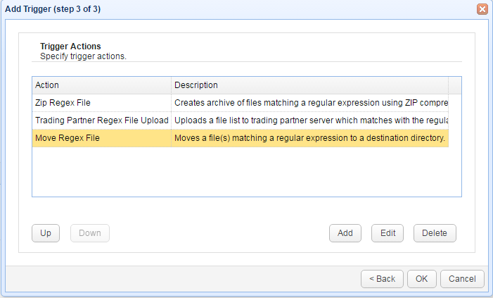
Task: Move the selected action Up
Action: [x=46, y=233]
